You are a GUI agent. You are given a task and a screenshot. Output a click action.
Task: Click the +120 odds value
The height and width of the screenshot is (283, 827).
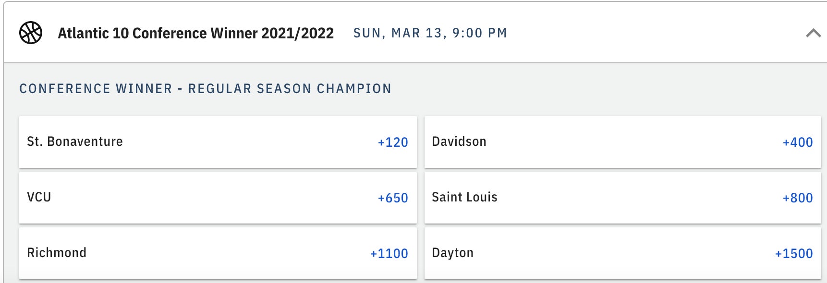[x=392, y=142]
